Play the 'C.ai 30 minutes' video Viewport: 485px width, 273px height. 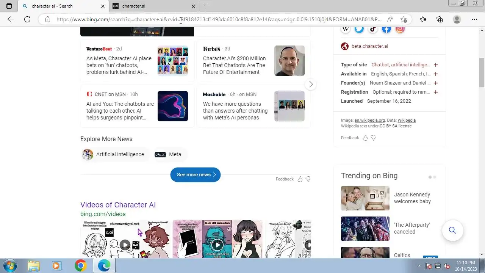point(217,245)
